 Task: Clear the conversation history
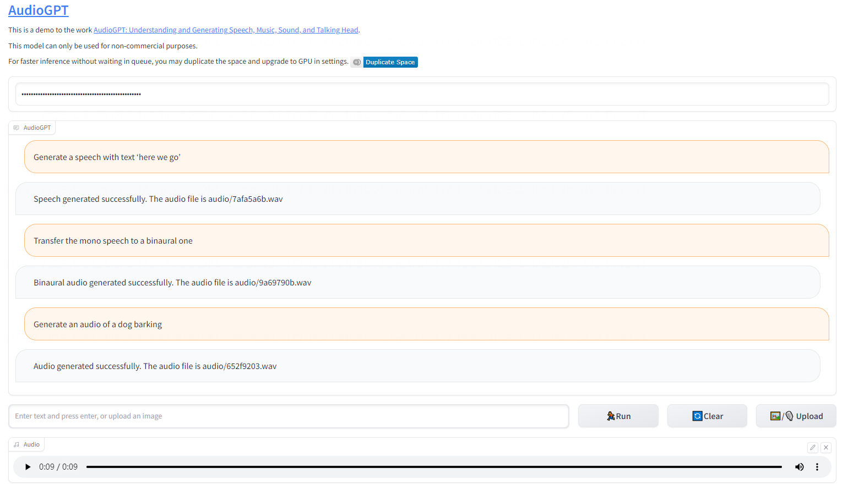[x=708, y=416]
